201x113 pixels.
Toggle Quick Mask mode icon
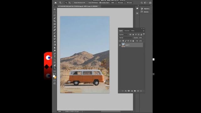[x=55, y=80]
